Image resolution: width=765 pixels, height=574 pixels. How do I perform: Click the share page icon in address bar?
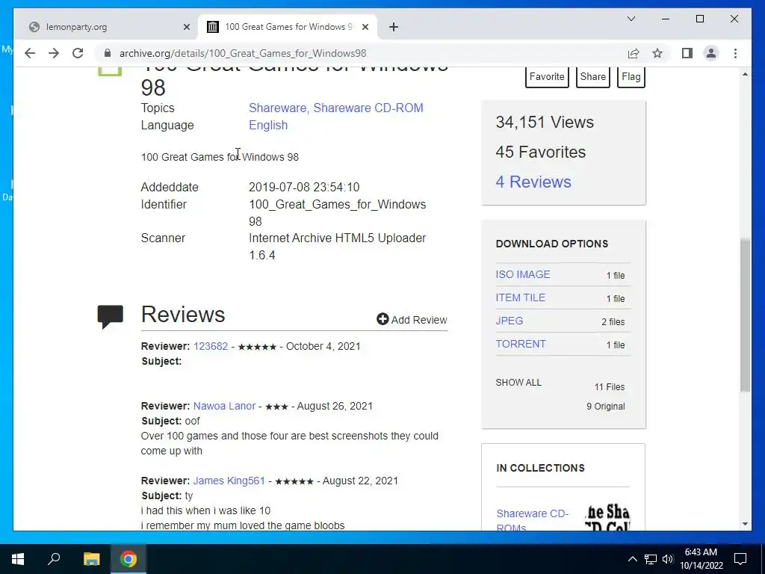point(634,53)
